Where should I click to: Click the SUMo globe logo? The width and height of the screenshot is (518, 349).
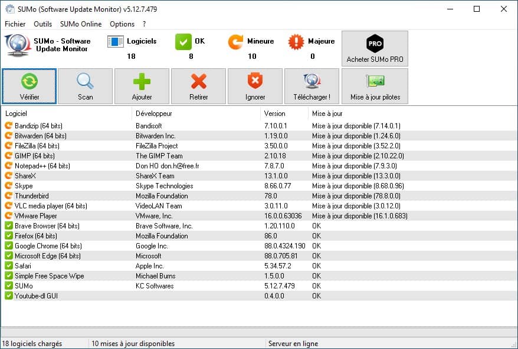pos(18,45)
